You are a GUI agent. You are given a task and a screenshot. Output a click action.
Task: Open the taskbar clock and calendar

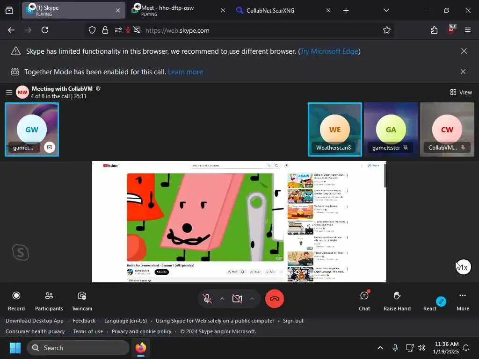pyautogui.click(x=446, y=348)
